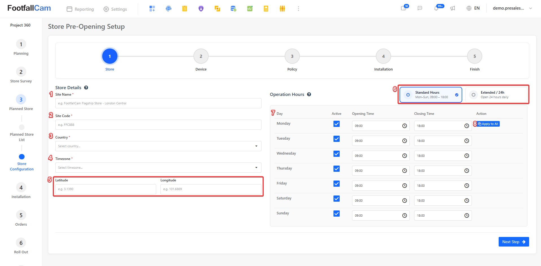Open the blue globe analytics icon

coord(169,9)
